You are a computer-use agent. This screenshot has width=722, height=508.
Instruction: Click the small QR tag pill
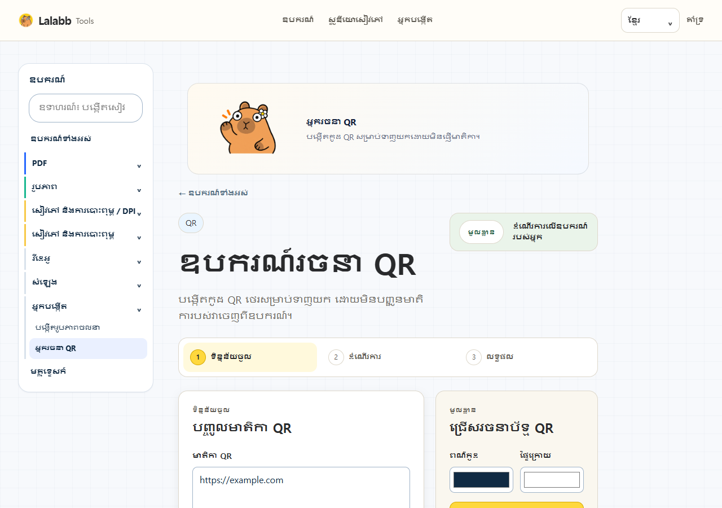click(191, 223)
